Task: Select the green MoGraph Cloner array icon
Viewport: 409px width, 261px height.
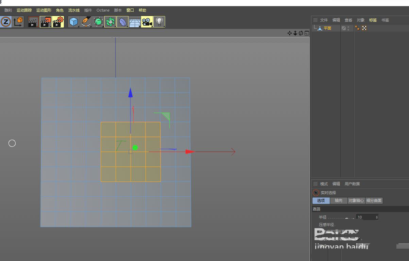Action: pyautogui.click(x=110, y=22)
